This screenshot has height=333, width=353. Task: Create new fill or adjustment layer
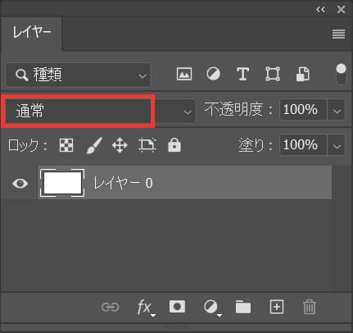[211, 308]
